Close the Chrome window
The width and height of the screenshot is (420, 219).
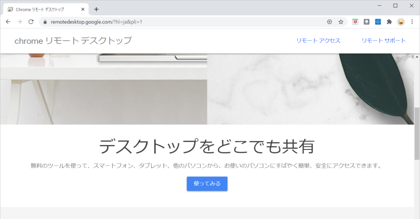(x=411, y=6)
